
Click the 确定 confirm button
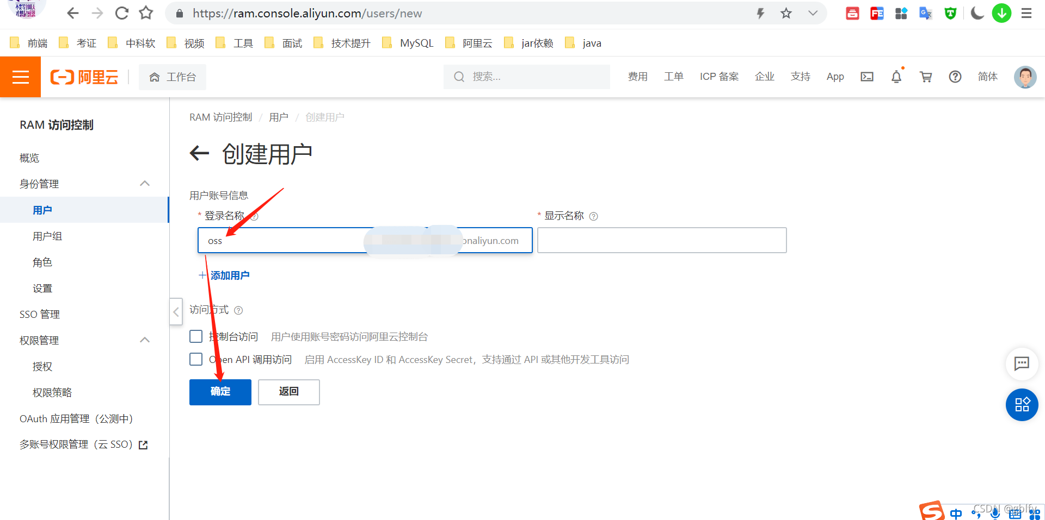click(220, 392)
